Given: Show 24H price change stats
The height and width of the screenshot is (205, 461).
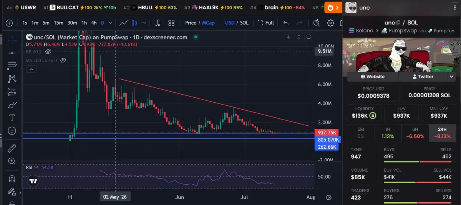Looking at the screenshot, I should [x=442, y=133].
